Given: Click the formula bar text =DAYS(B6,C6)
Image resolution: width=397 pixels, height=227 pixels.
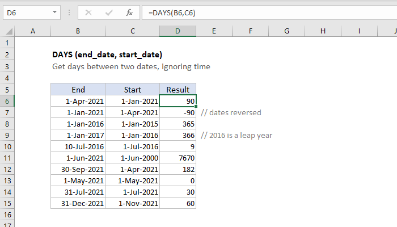Looking at the screenshot, I should [172, 12].
